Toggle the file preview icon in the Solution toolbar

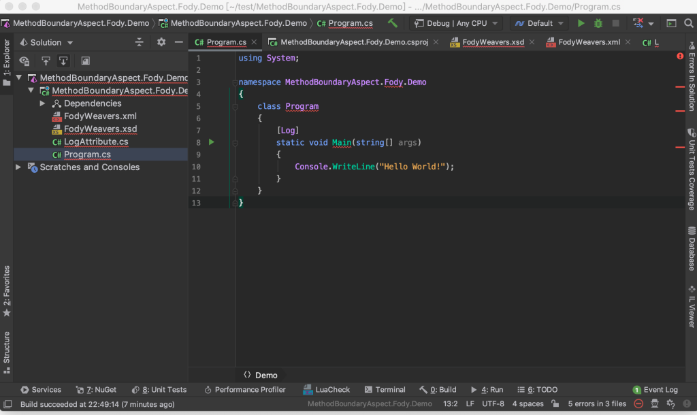[x=85, y=61]
